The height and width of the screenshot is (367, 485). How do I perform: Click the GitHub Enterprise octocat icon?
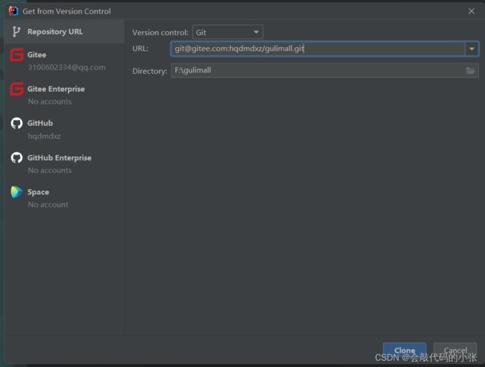click(x=16, y=157)
